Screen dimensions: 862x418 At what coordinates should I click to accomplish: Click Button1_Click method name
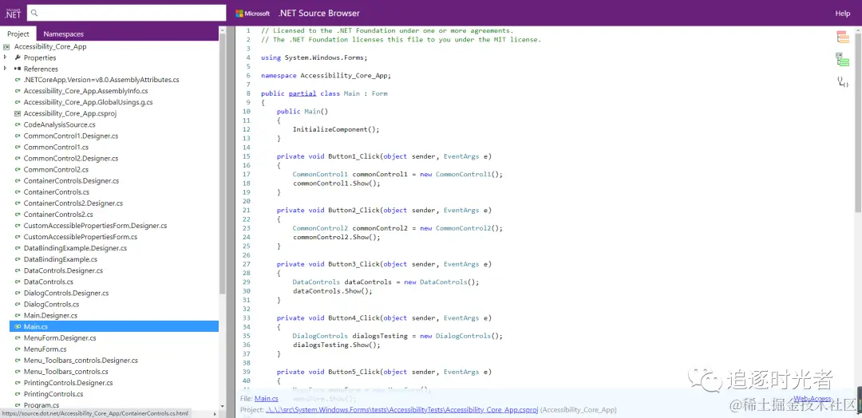click(354, 156)
